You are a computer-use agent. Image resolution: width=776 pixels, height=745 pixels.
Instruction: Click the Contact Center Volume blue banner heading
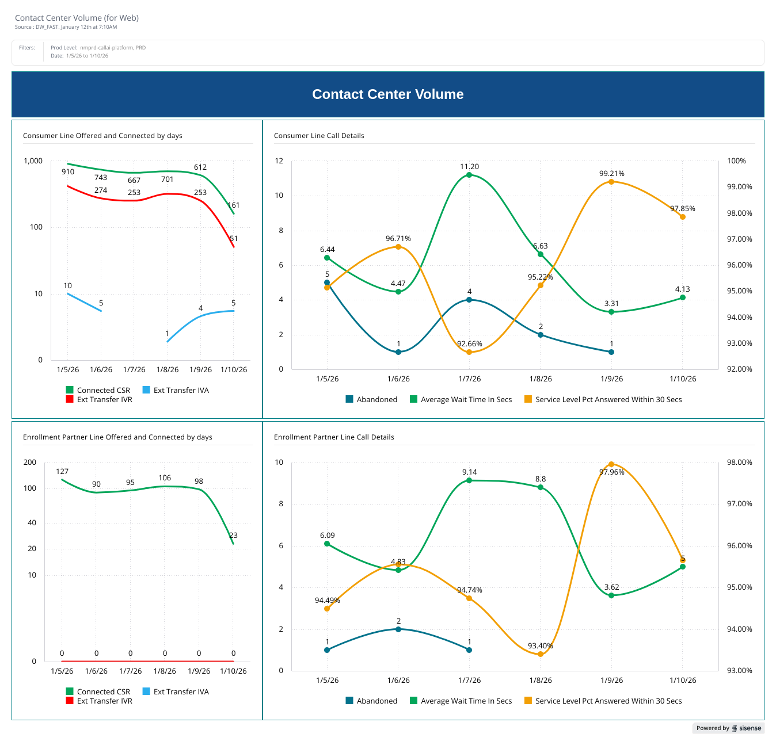[x=387, y=94]
